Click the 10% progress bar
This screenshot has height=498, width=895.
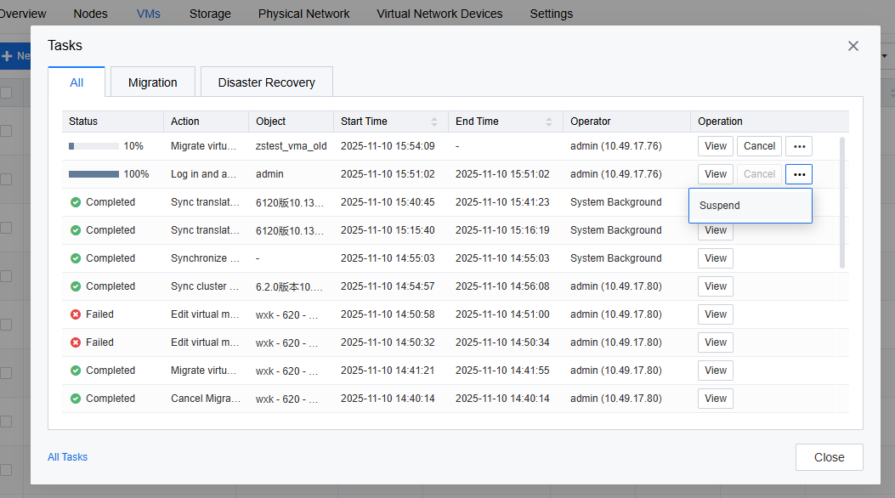(93, 146)
